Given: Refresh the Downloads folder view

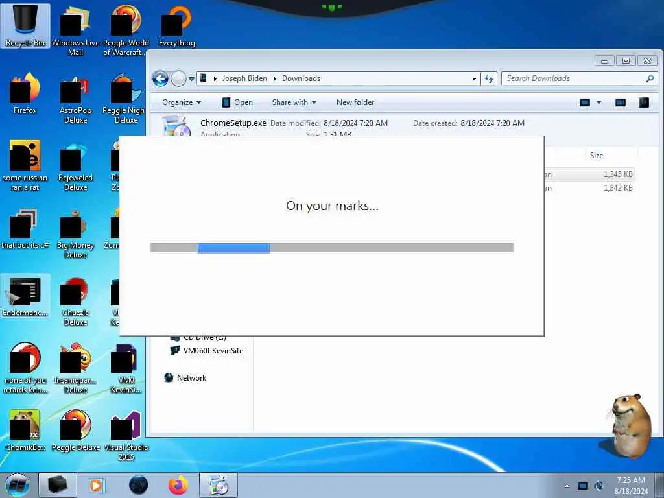Looking at the screenshot, I should point(489,78).
